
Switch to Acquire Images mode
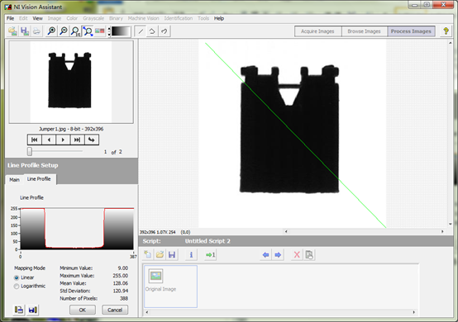coord(317,31)
